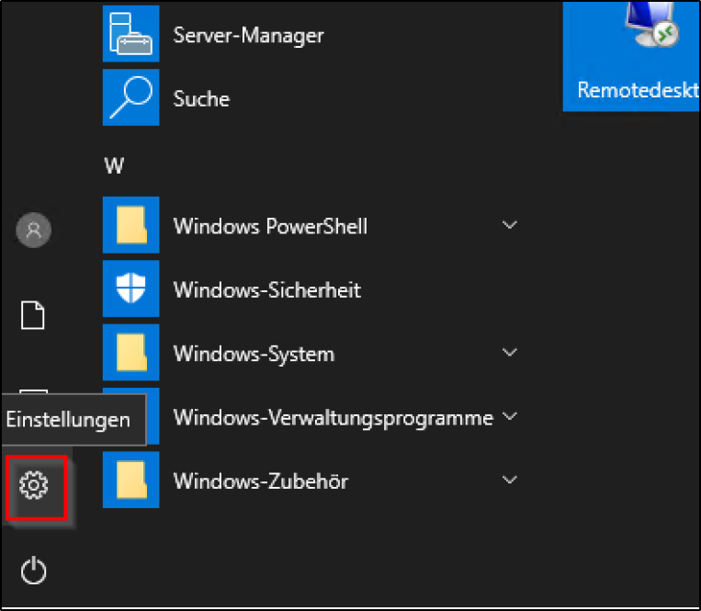This screenshot has height=611, width=701.
Task: Open the user account avatar
Action: [x=33, y=231]
